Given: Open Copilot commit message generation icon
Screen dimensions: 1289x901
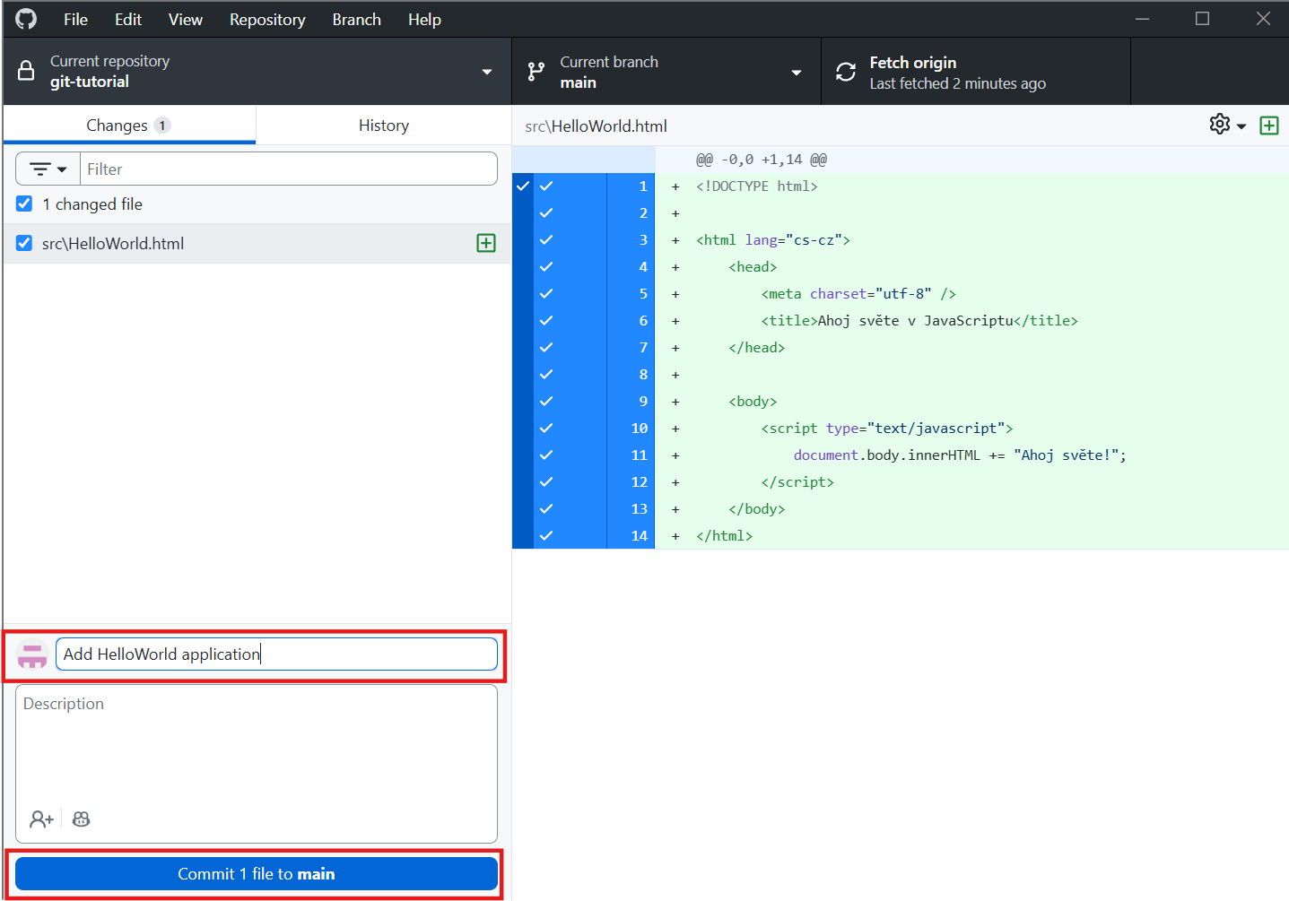Looking at the screenshot, I should pos(81,819).
